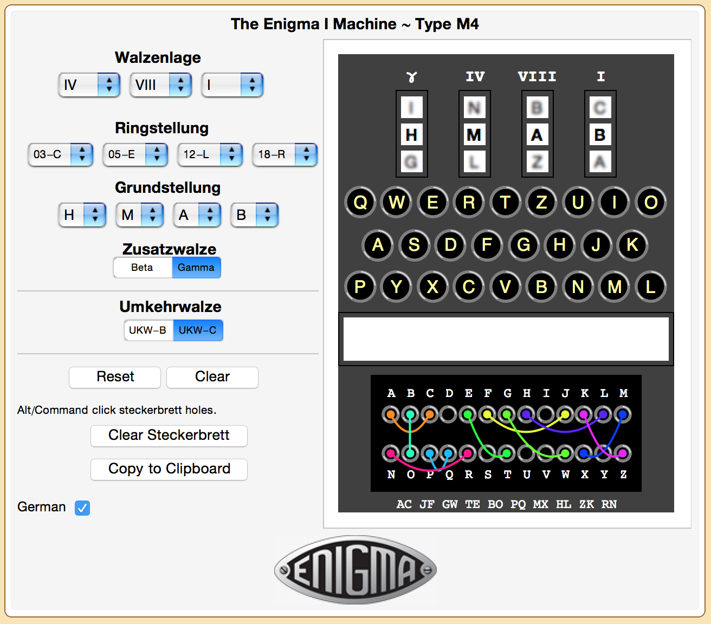Click the orange plug socket for A
711x624 pixels.
click(x=391, y=415)
